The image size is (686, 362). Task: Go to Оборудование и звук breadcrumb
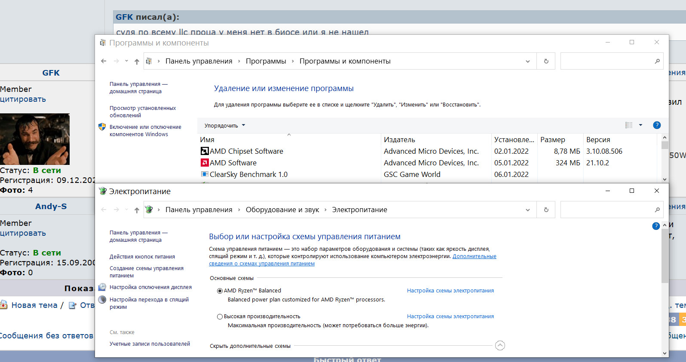[x=282, y=210]
